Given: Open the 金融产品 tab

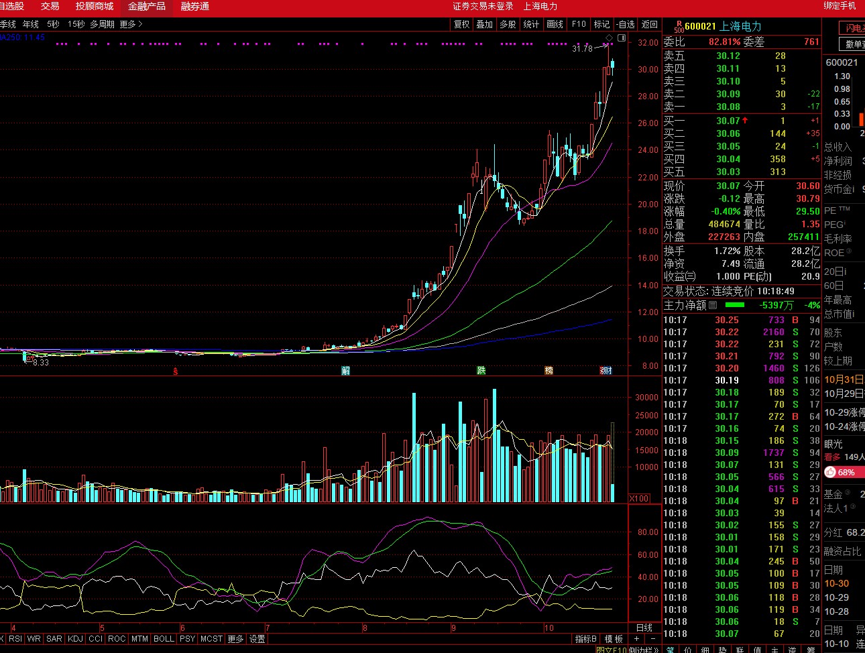Looking at the screenshot, I should 147,7.
